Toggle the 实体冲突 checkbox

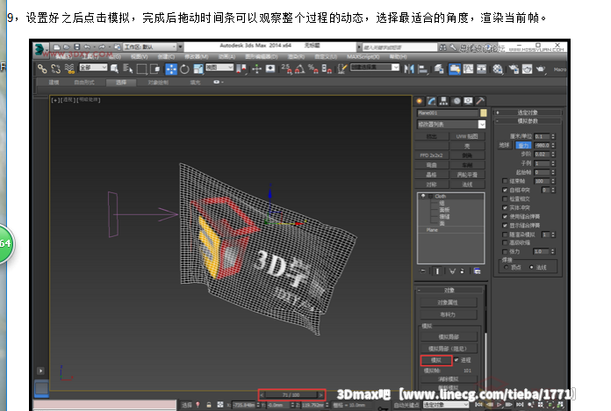(x=505, y=207)
